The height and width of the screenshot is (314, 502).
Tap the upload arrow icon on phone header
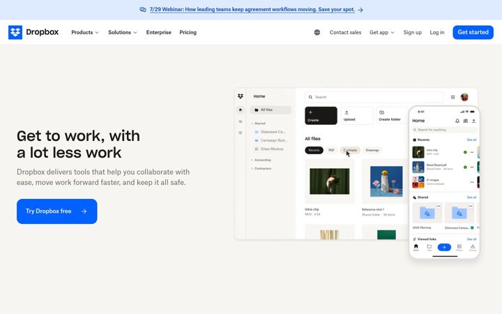pos(474,121)
